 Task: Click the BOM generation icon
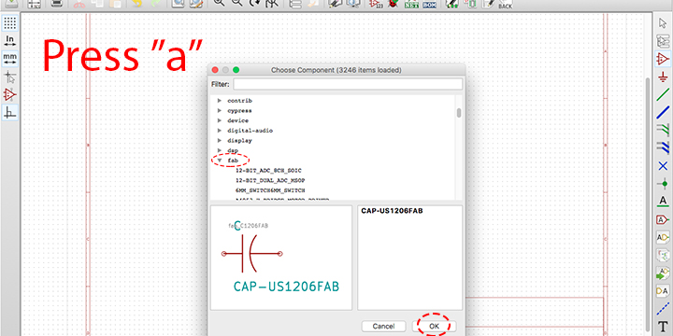(x=429, y=4)
